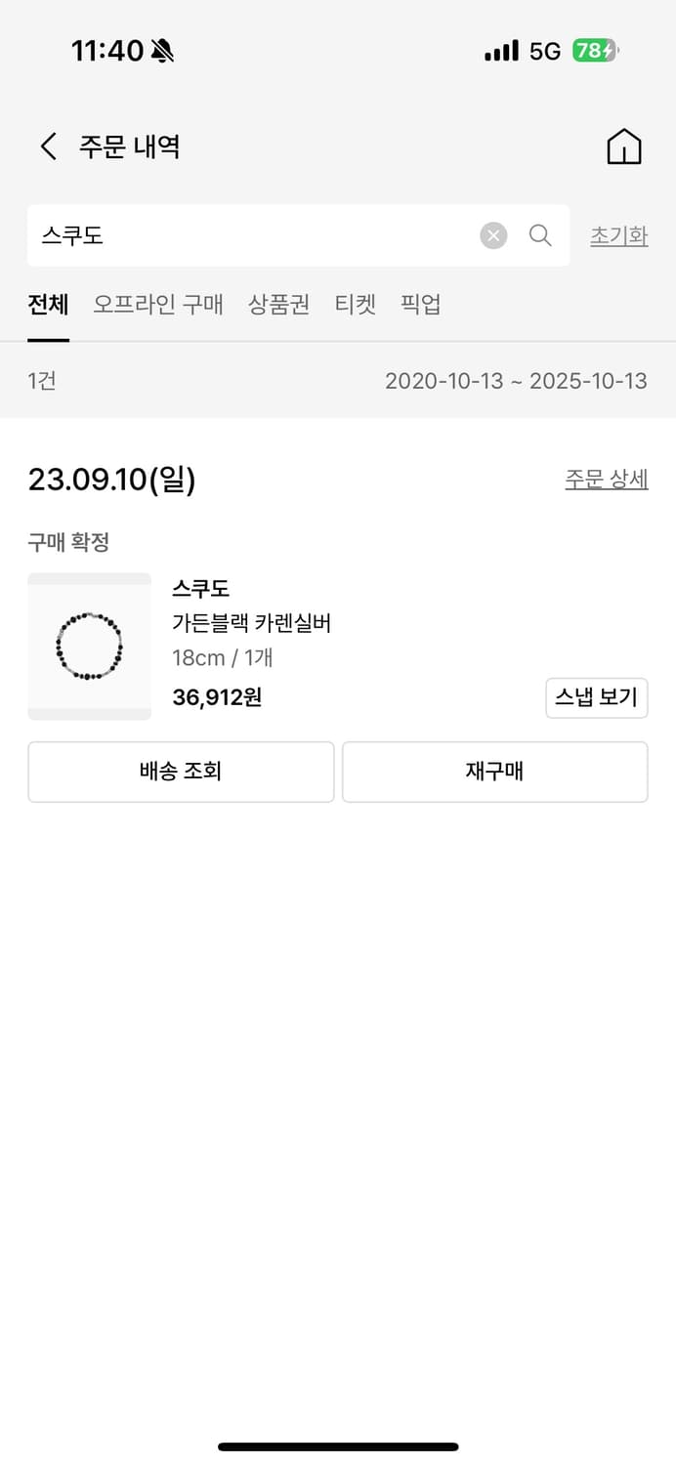The image size is (676, 1465).
Task: Clear the search text with the X icon
Action: pyautogui.click(x=493, y=235)
